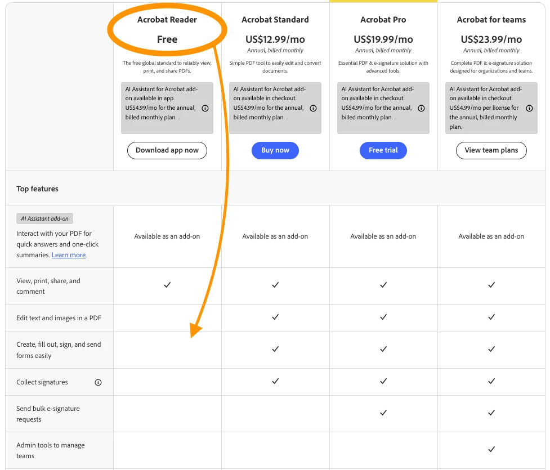550x470 pixels.
Task: Select the Acrobat Standard plan heading
Action: click(x=275, y=20)
